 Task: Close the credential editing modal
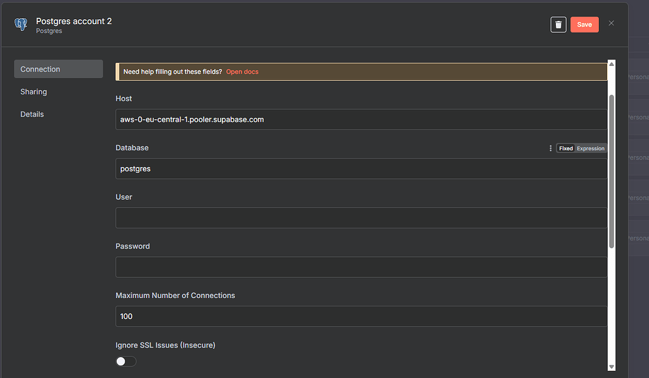point(611,23)
